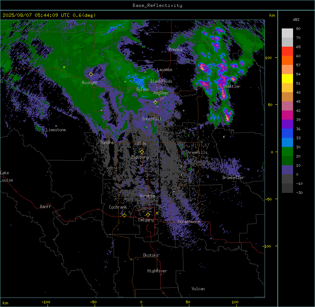Click the Base_Reflectivity title
This screenshot has width=315, height=307.
(157, 5)
